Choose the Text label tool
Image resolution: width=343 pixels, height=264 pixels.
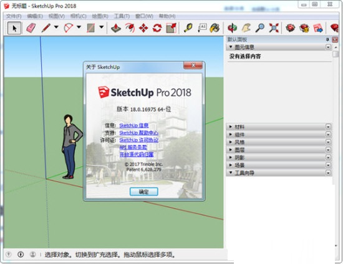202,28
